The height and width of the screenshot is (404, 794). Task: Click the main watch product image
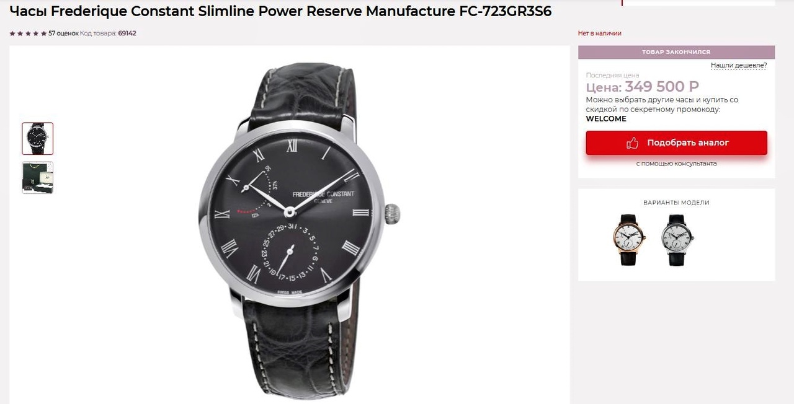click(x=299, y=231)
